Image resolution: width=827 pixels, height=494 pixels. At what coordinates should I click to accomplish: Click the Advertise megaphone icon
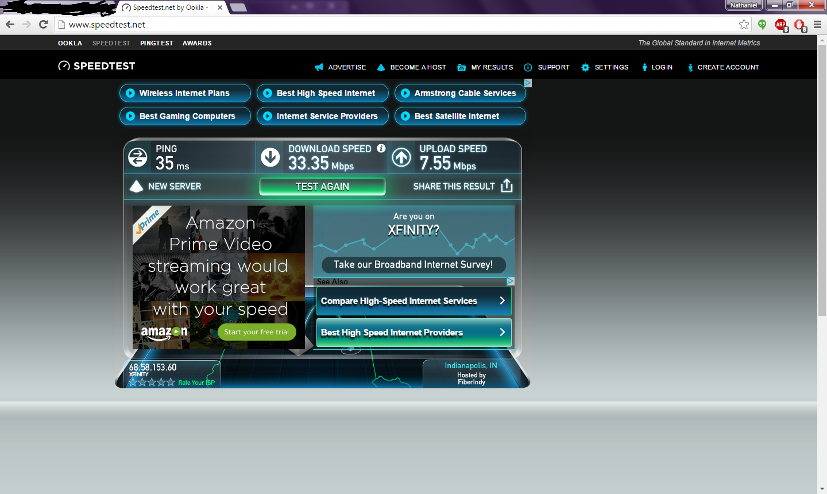tap(319, 67)
